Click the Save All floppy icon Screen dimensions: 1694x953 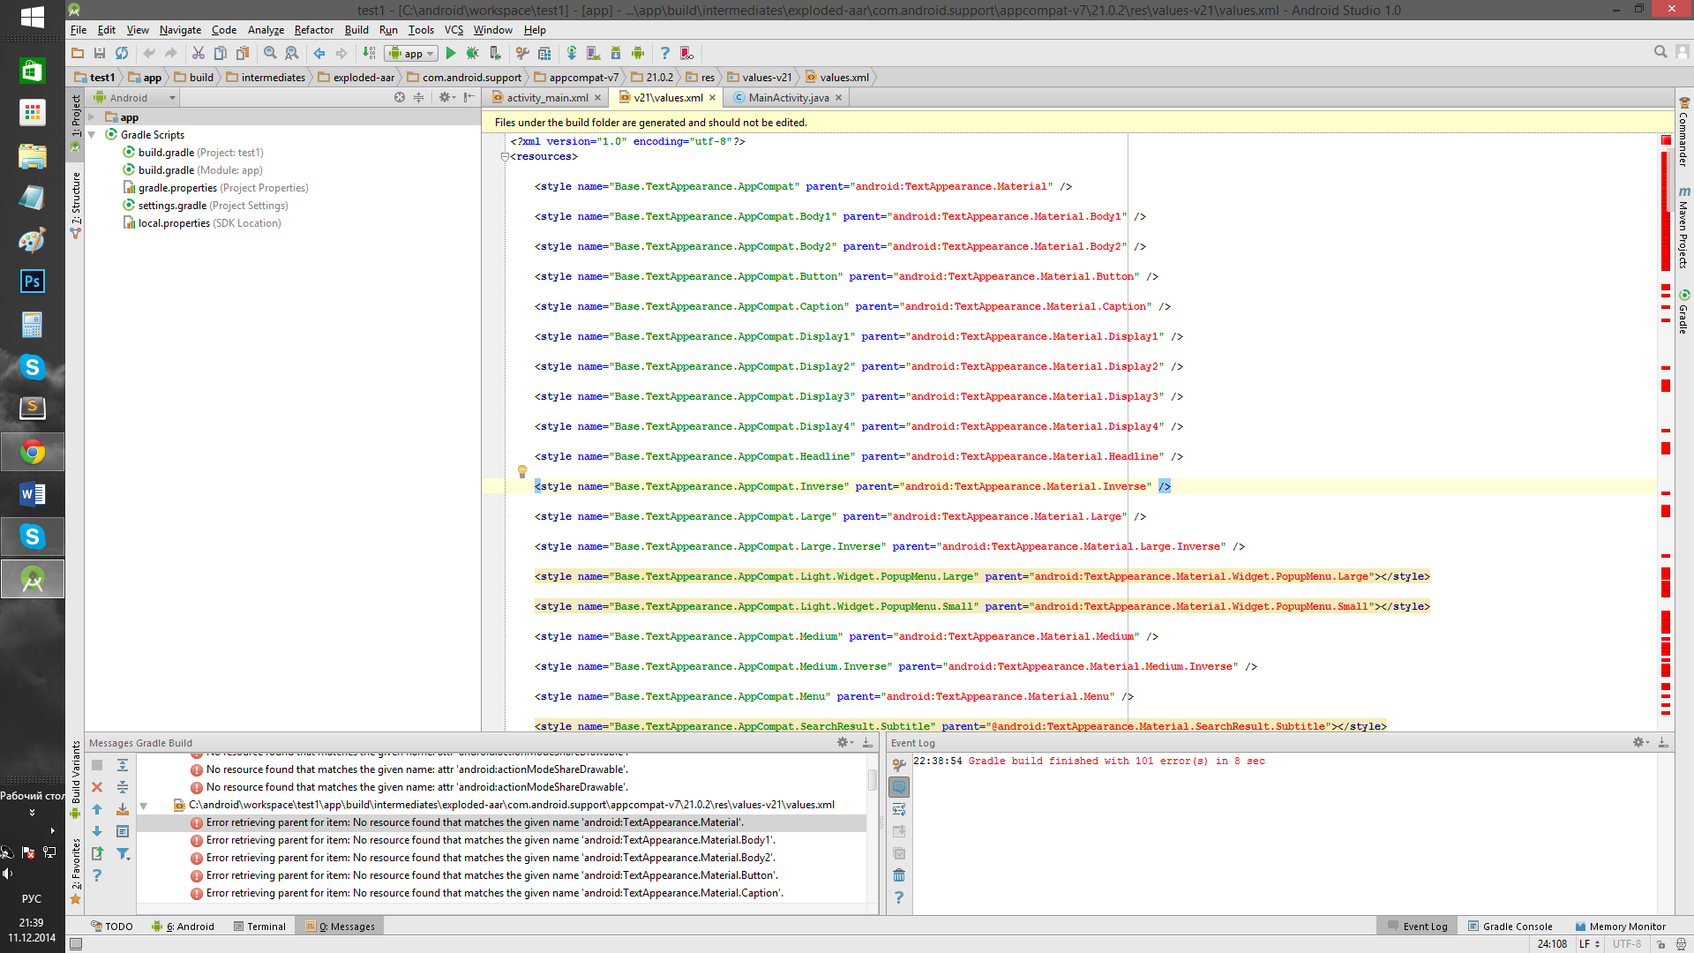tap(100, 54)
